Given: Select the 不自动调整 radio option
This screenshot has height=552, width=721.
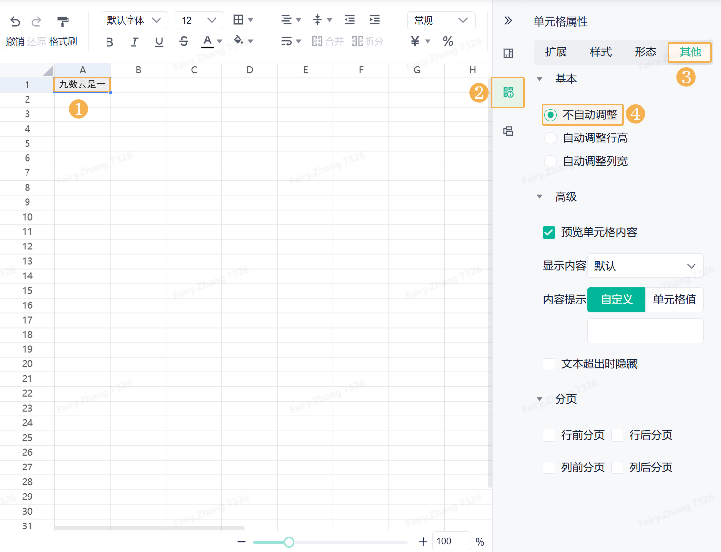Looking at the screenshot, I should tap(551, 115).
